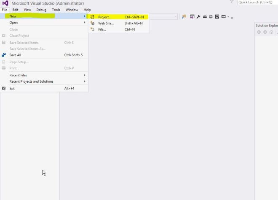Click the Solution Explorer Home icon
The width and height of the screenshot is (278, 200).
tap(271, 32)
